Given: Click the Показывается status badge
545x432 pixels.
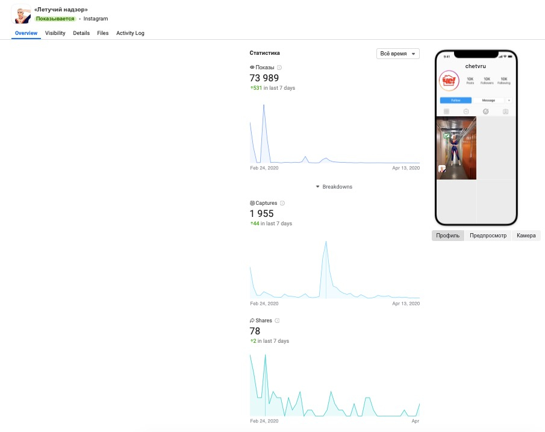Looking at the screenshot, I should click(55, 19).
